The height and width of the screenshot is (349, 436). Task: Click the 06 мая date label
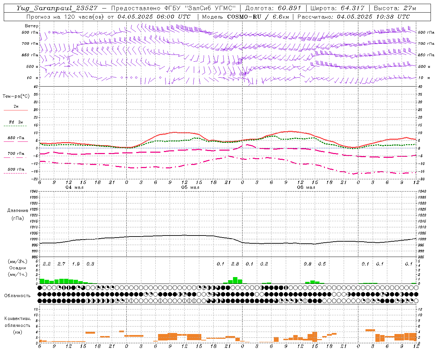click(x=306, y=187)
